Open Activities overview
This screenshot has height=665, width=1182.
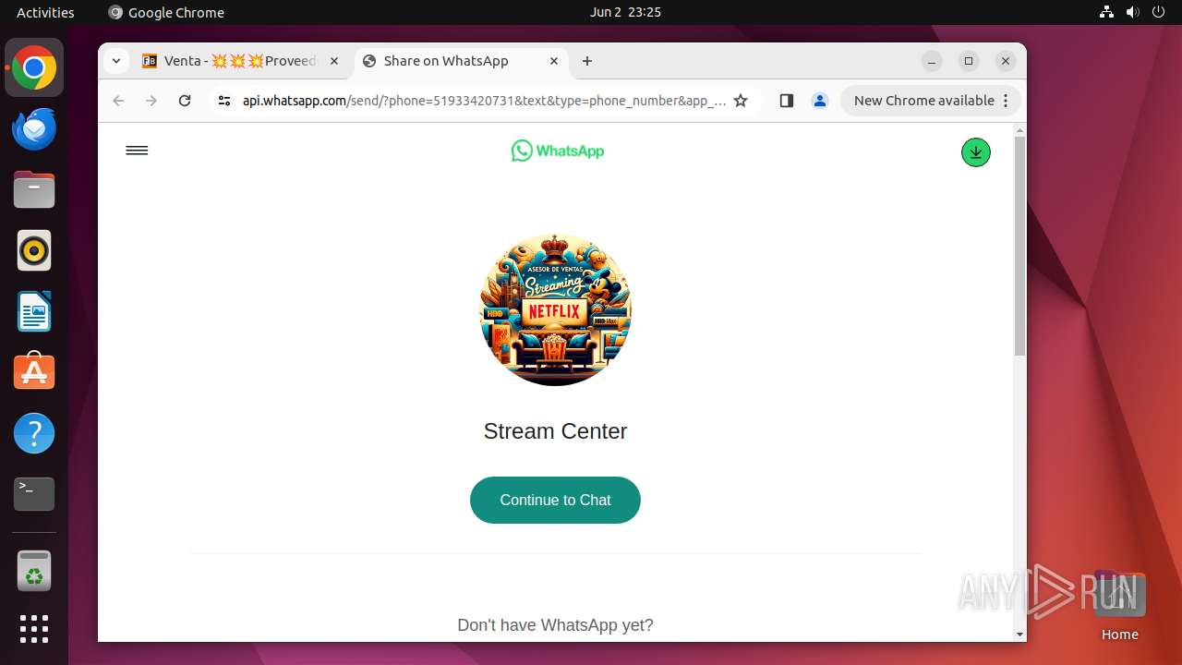45,12
